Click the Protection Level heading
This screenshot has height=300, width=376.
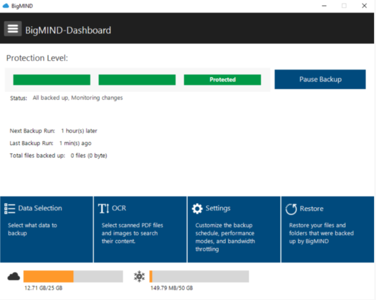37,58
